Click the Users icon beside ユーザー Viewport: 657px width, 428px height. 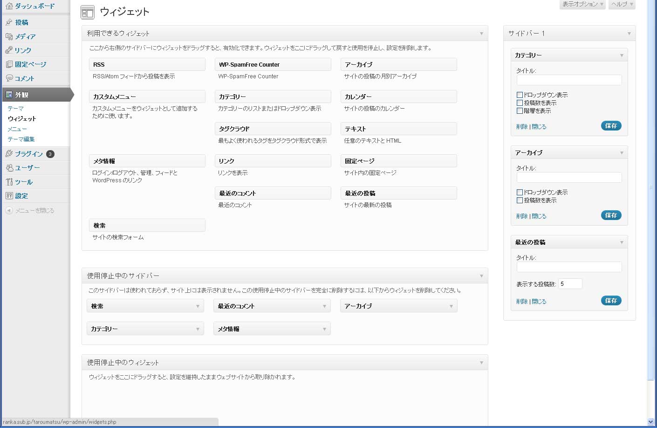click(x=9, y=168)
